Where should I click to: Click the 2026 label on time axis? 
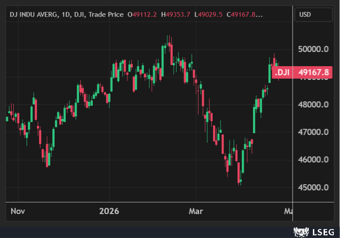[109, 211]
